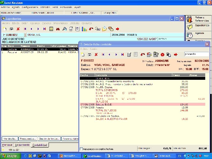The width and height of the screenshot is (212, 159).
Task: Click the red exit arrow in Detalle ficha contable
Action: tap(175, 54)
